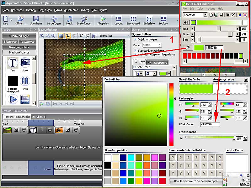Toggle grid display in Layoutdesigner toolbar
This screenshot has width=251, height=188.
point(61,36)
